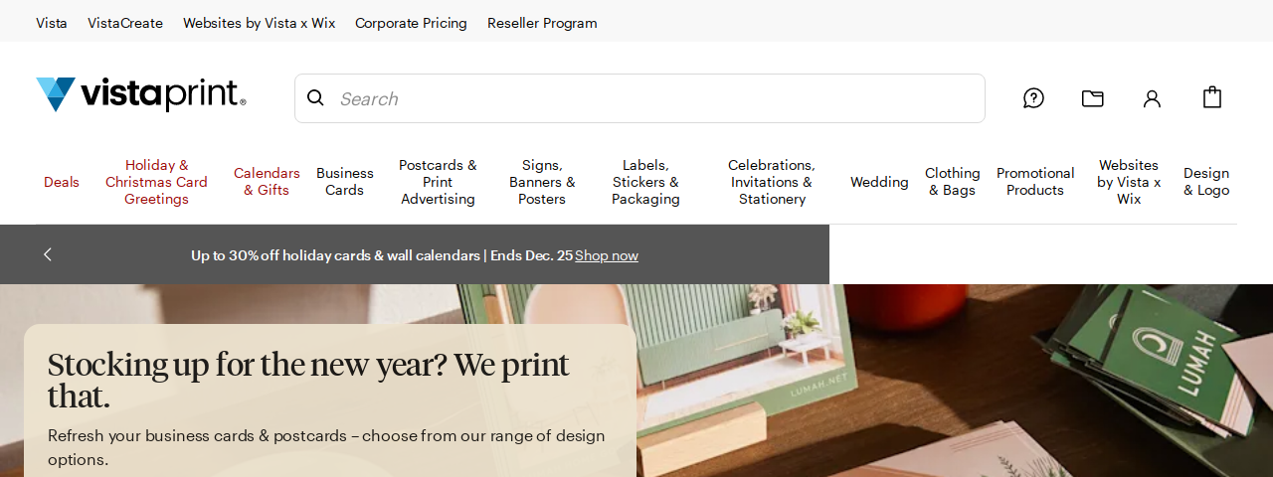Open Corporate Pricing link

[x=411, y=23]
